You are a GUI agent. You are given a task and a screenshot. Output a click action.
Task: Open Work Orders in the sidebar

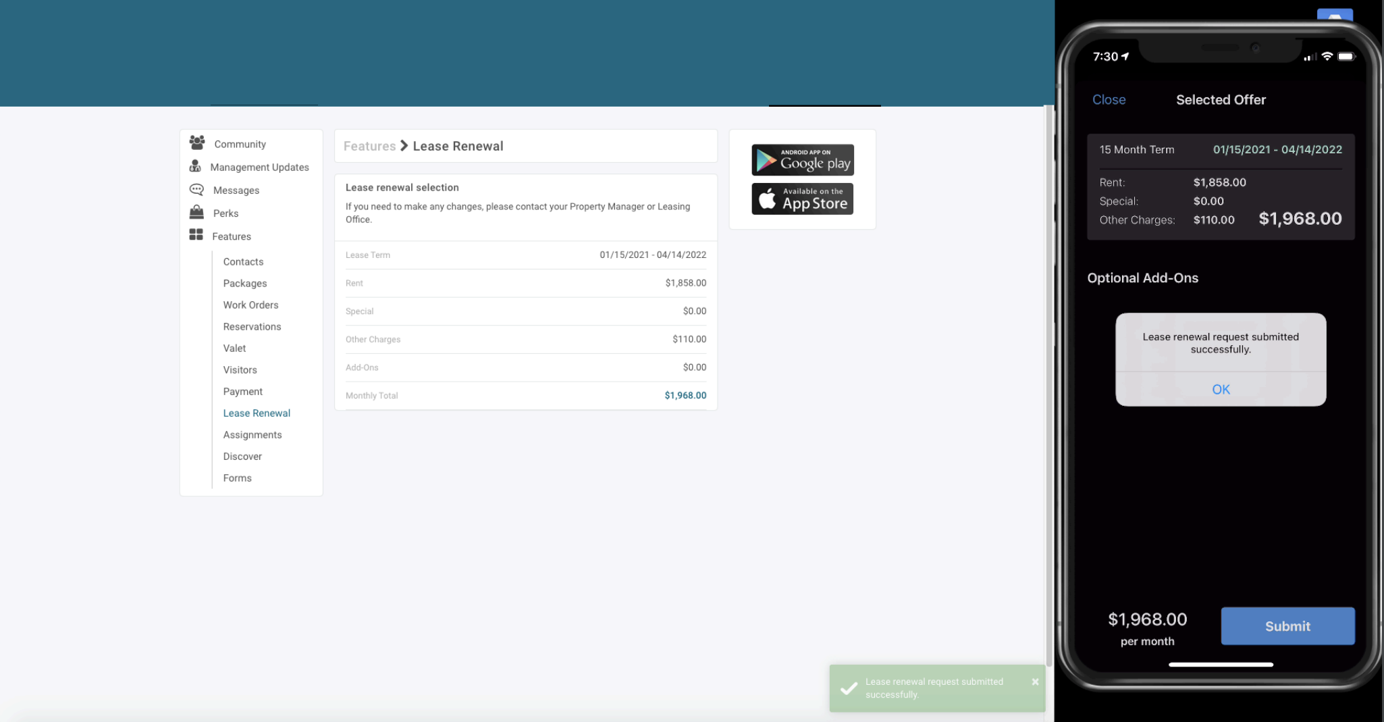[250, 305]
